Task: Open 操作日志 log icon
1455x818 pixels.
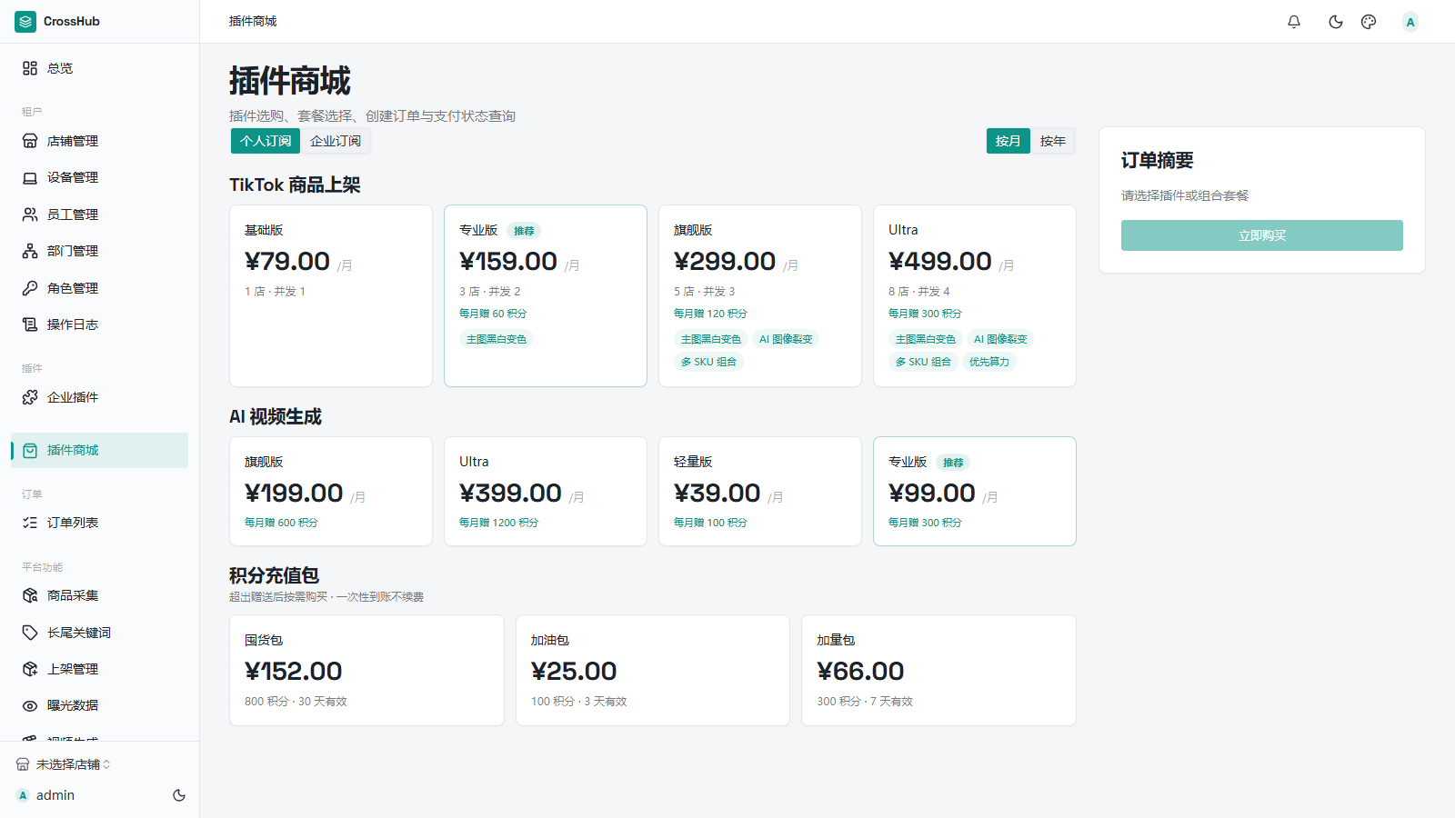Action: coord(30,324)
